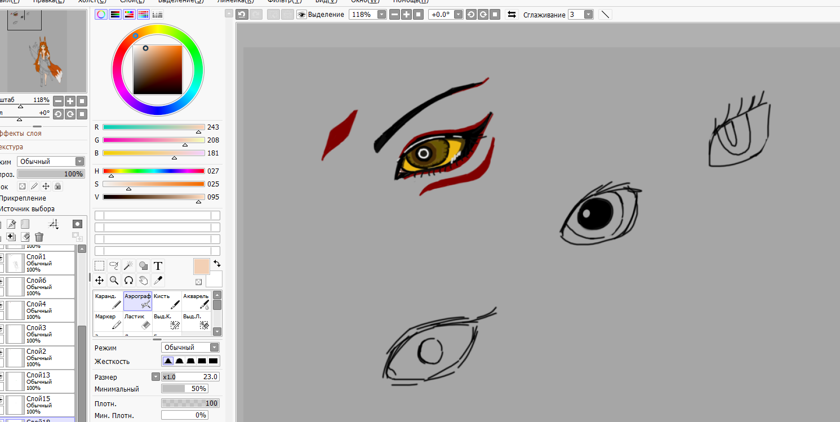Select the Eyedropper color picker tool
Viewport: 840px width, 422px height.
coord(158,280)
